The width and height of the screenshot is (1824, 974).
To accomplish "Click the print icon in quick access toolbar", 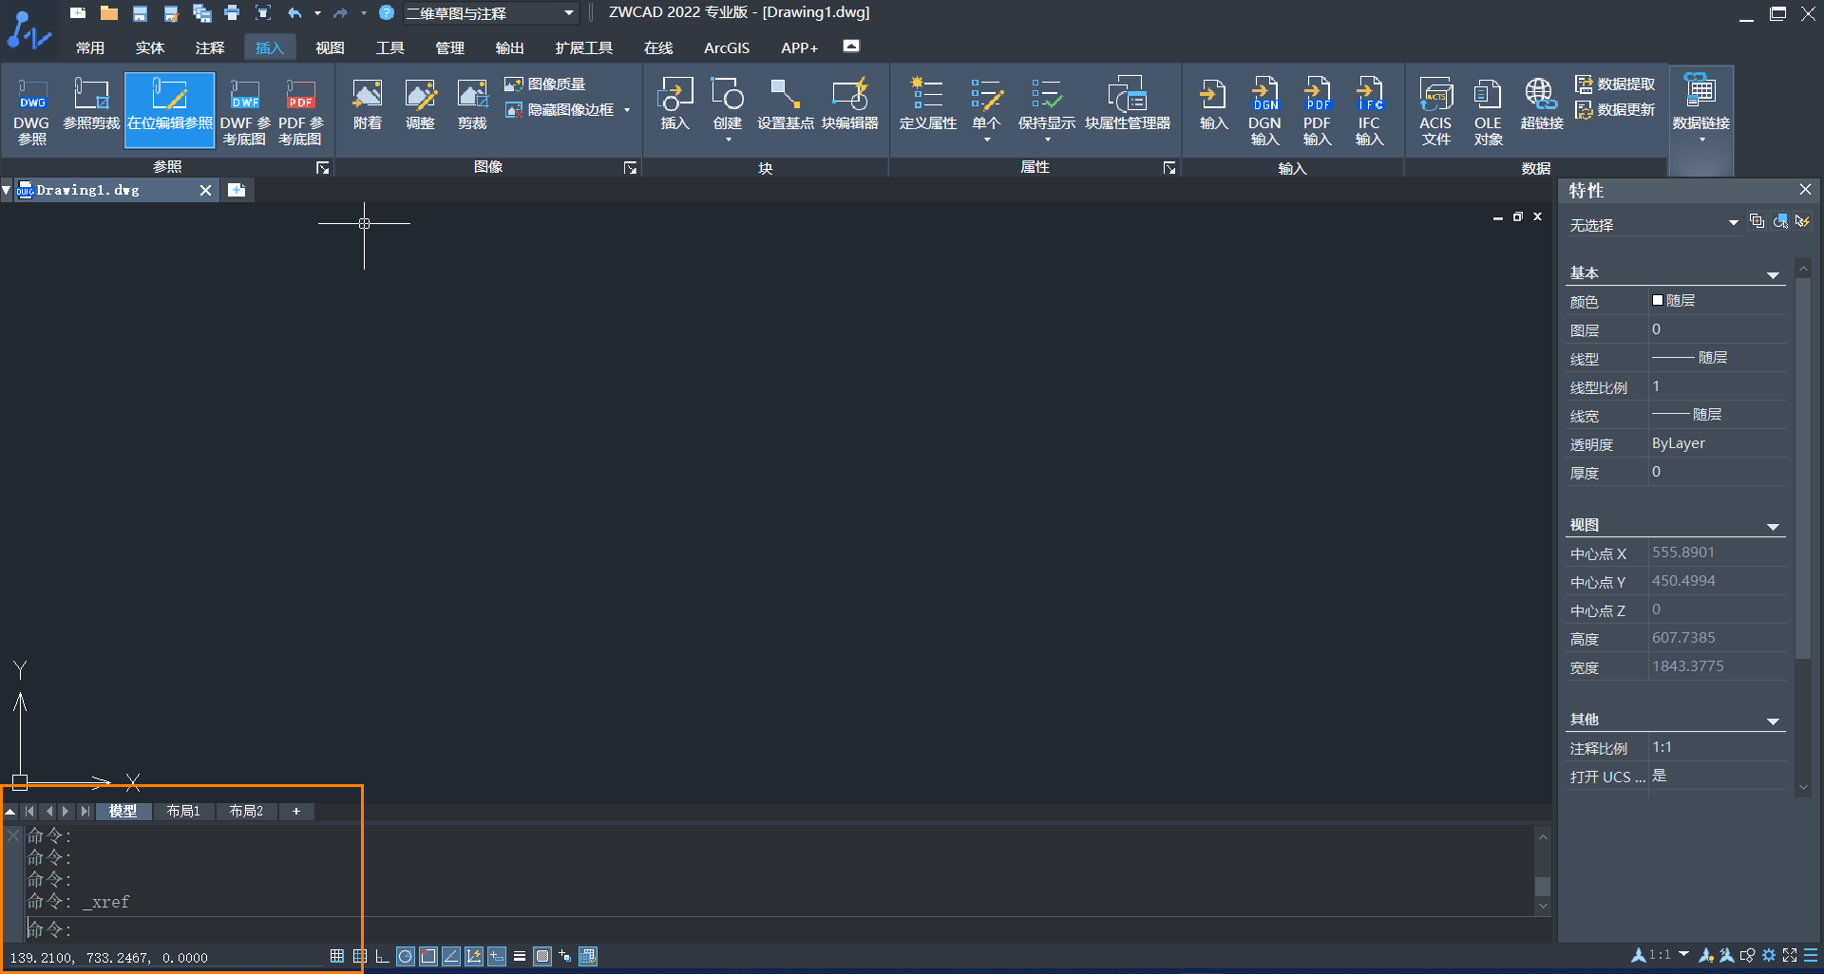I will coord(232,13).
